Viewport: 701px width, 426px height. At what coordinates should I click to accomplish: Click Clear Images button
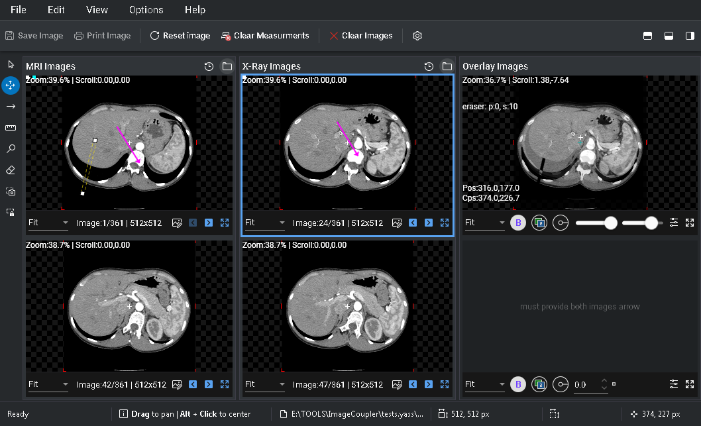361,36
